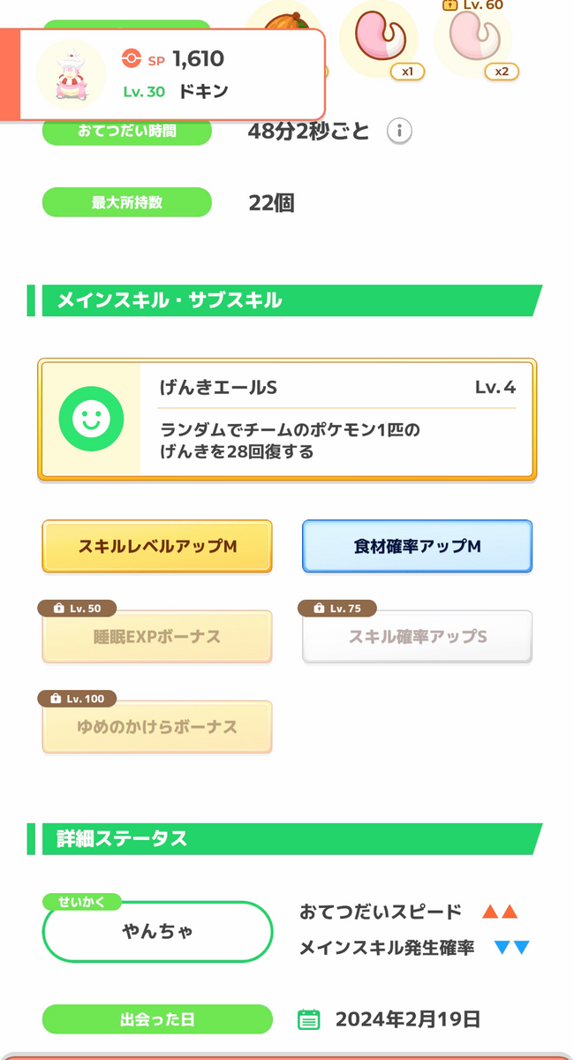Tap the locked Lv. 60 ingredient icon
Screen dimensions: 574x1060
coord(475,41)
